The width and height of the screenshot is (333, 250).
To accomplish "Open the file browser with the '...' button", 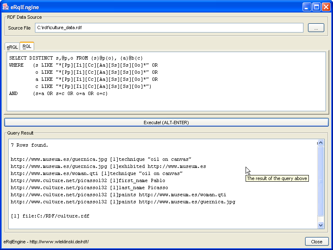I will pos(316,28).
